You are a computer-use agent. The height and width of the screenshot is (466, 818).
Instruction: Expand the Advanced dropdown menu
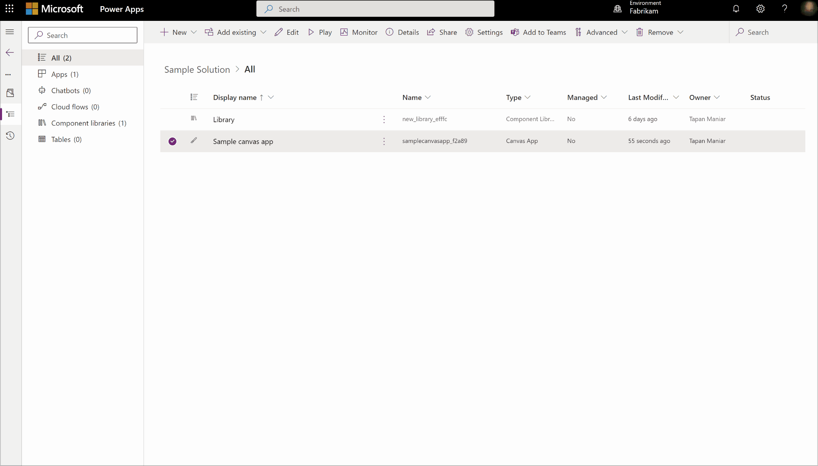624,32
